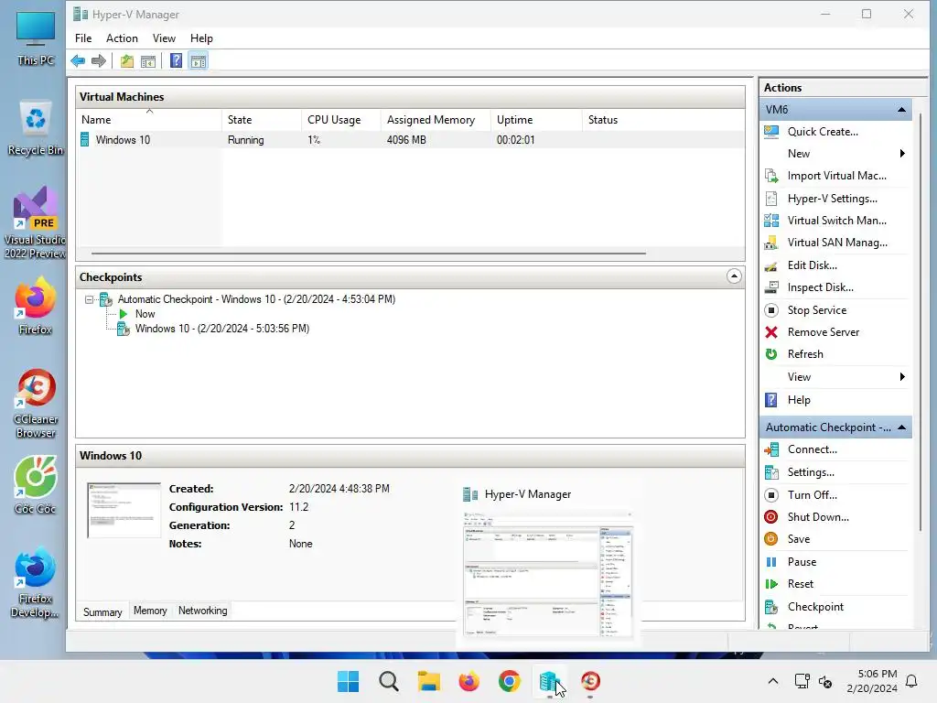The image size is (937, 703).
Task: Sort by the CPU Usage column header
Action: [x=340, y=120]
